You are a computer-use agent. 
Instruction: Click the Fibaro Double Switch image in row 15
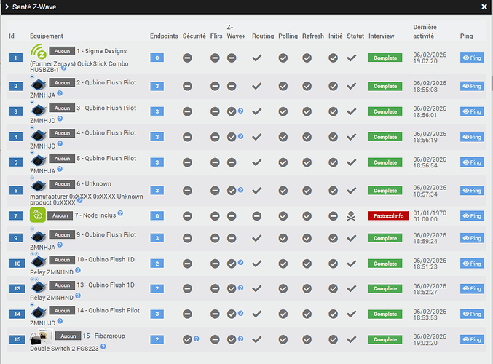click(42, 337)
